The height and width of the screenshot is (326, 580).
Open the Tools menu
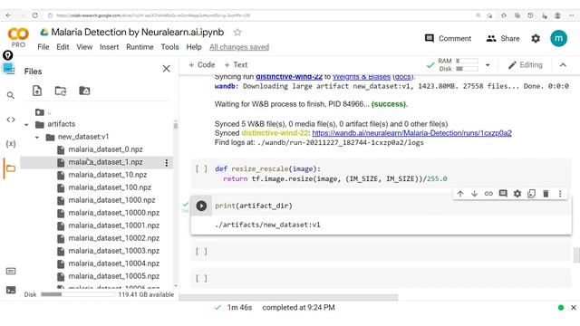pos(169,47)
